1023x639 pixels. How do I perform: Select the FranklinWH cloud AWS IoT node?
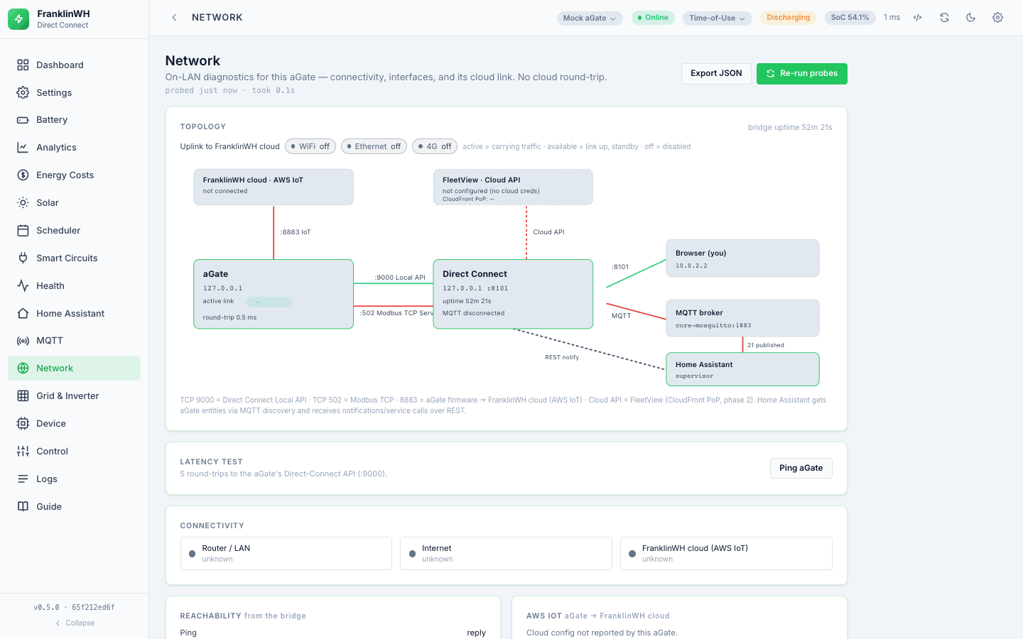click(x=274, y=187)
